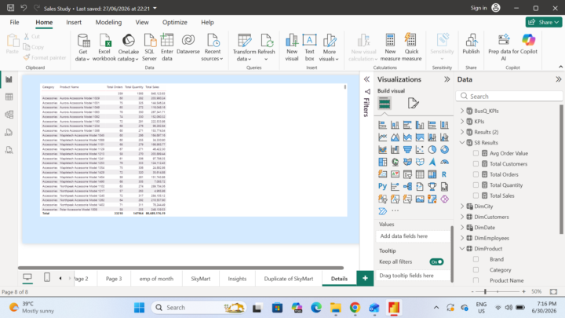
Task: Adjust the zoom level slider
Action: [x=486, y=291]
